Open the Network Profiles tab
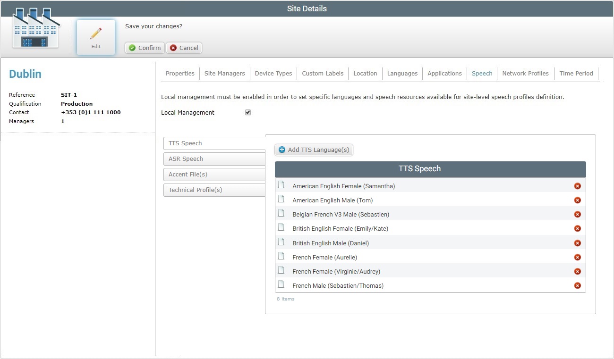The height and width of the screenshot is (359, 614). 525,74
